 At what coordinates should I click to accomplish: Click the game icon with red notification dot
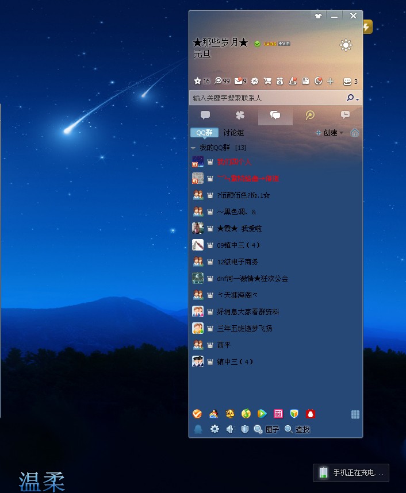tap(293, 82)
